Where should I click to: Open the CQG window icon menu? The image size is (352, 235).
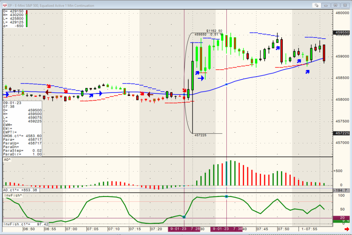point(5,5)
